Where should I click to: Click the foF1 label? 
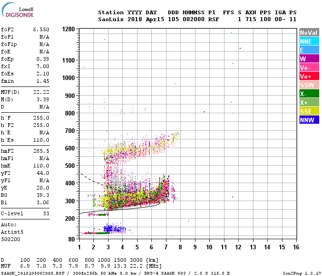[x=7, y=37]
